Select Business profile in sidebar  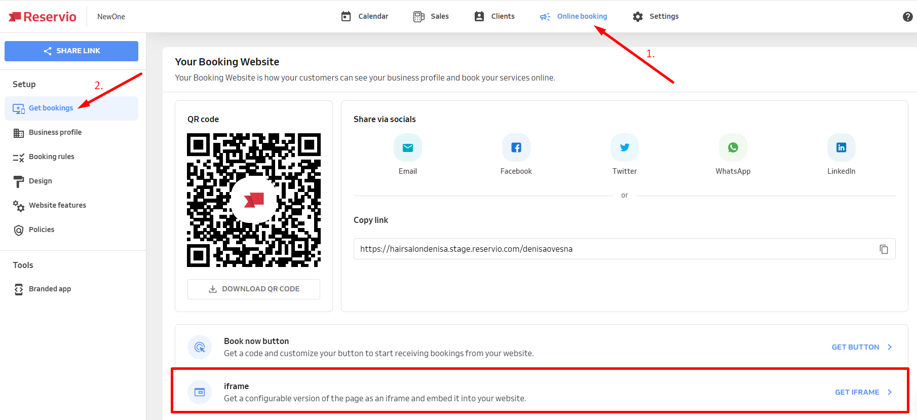click(x=55, y=132)
